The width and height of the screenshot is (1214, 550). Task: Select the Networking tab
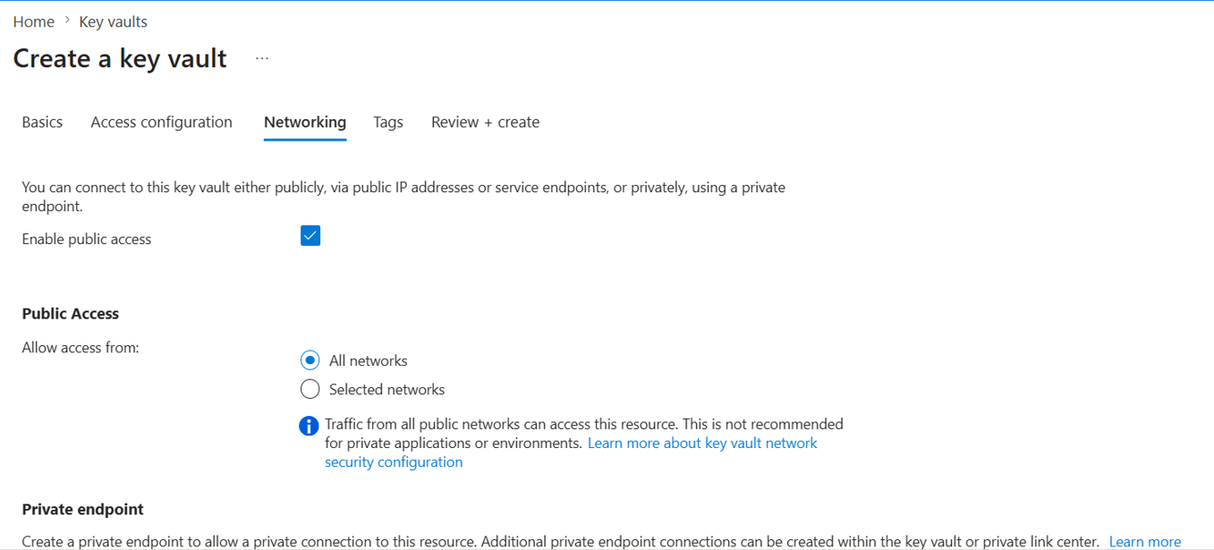305,123
